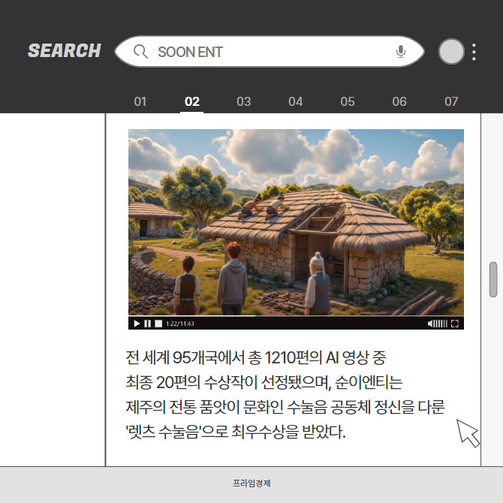This screenshot has height=503, width=503.
Task: Select the active 02 tab
Action: click(192, 101)
